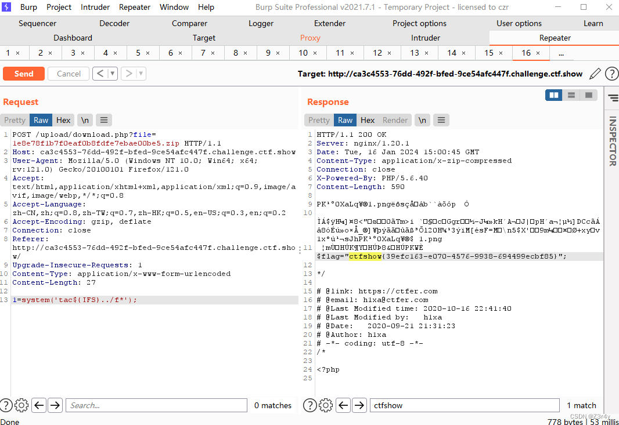Screen dimensions: 619x425
Task: Open the Comparer tab
Action: point(189,23)
